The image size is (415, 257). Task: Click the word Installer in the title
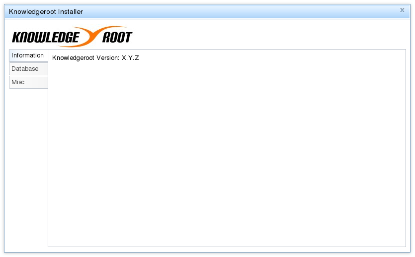tap(71, 11)
